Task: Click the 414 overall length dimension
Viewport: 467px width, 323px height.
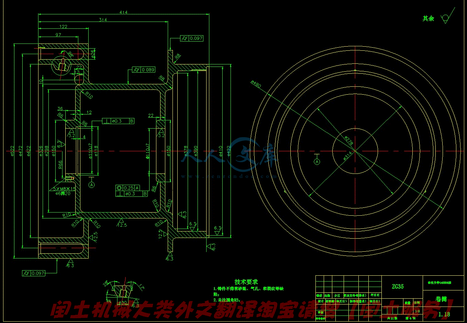Action: (123, 12)
